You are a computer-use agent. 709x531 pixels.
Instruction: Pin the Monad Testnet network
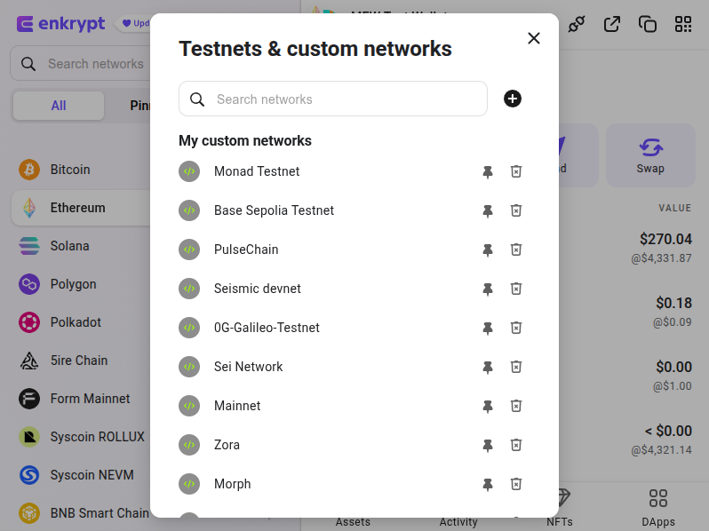point(488,171)
